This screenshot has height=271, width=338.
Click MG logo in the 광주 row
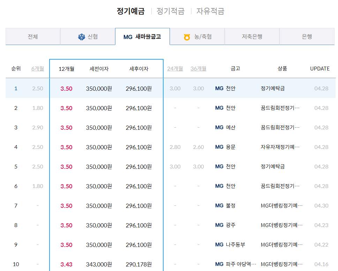point(219,225)
